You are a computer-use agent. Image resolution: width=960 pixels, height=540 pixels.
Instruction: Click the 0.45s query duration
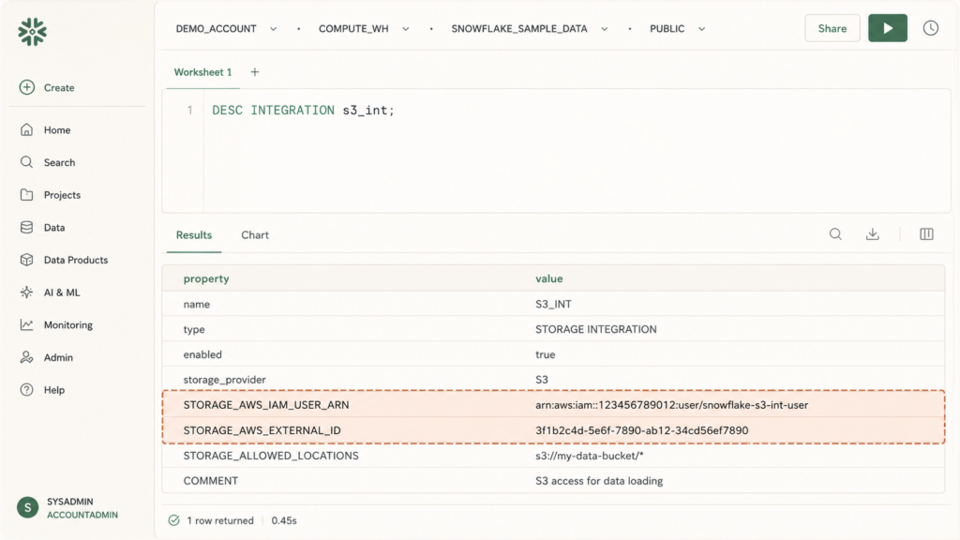click(284, 520)
